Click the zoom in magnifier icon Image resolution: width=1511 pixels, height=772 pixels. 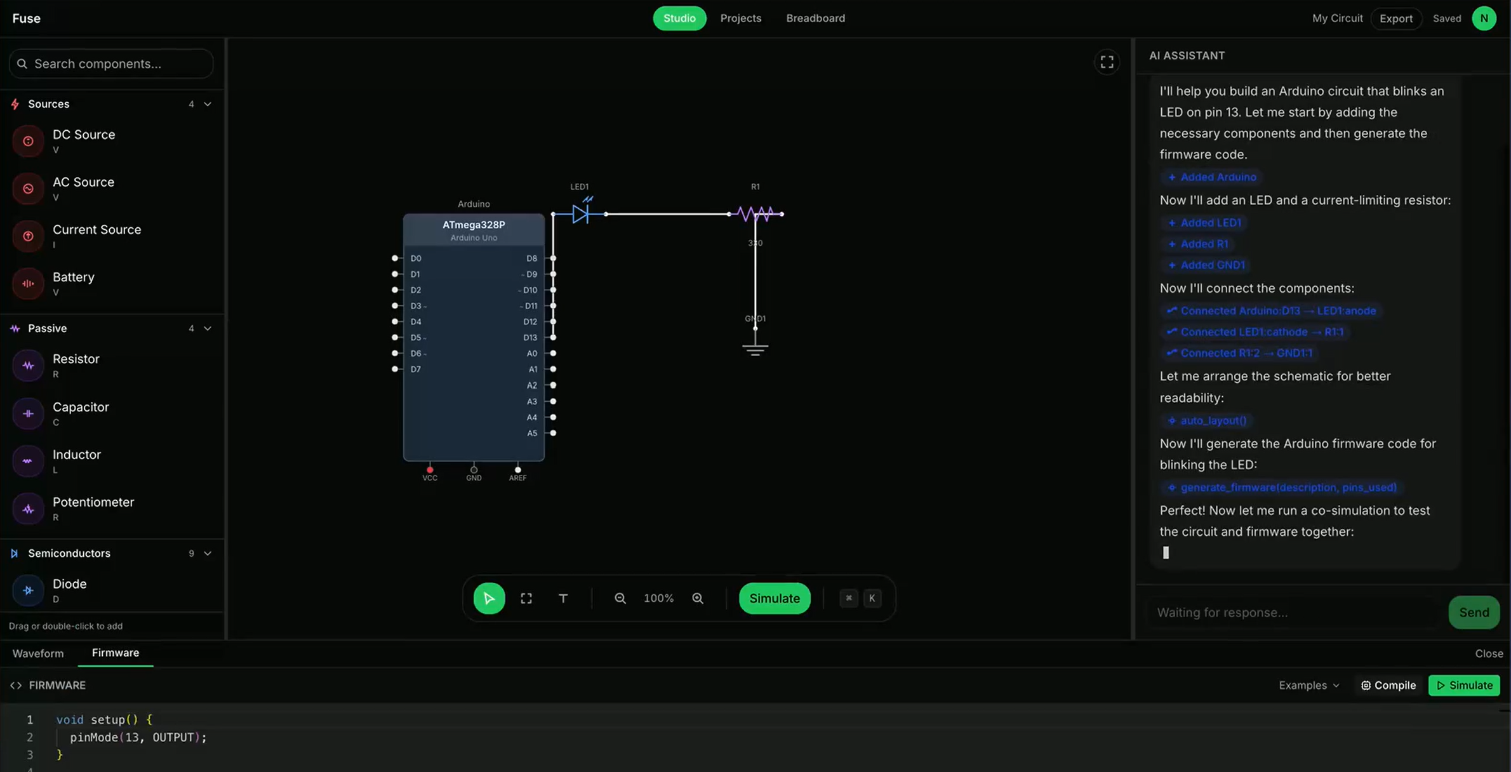click(698, 598)
